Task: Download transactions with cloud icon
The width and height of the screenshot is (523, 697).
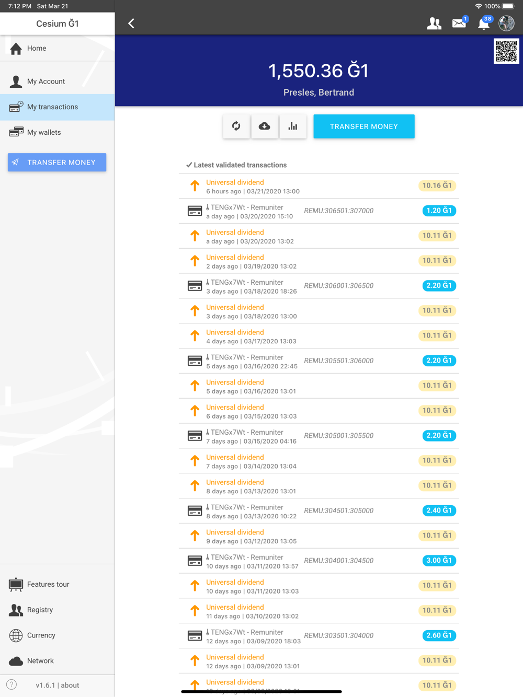Action: tap(265, 126)
